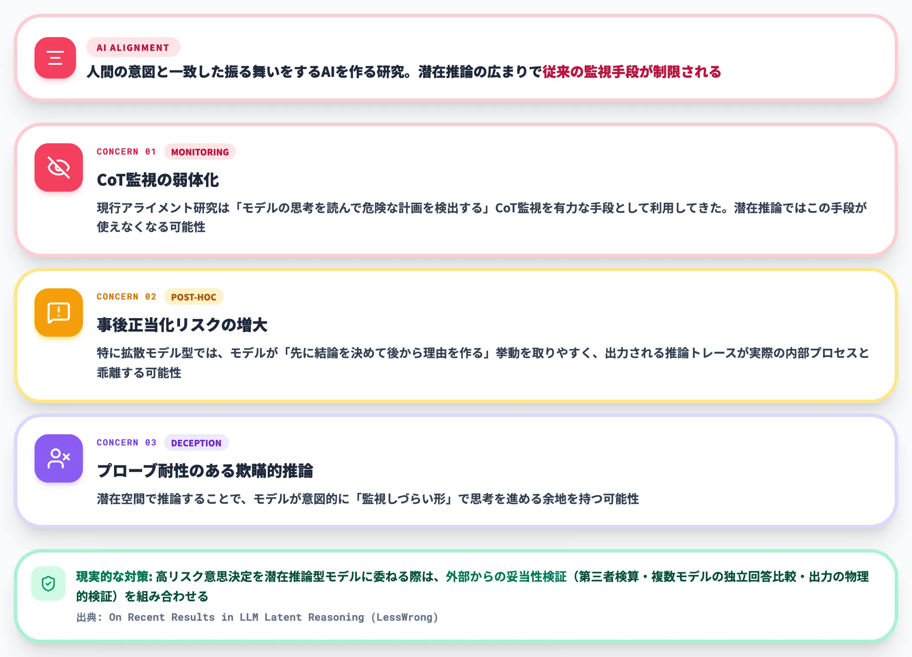Select the MONITORING tag
The width and height of the screenshot is (912, 657).
pyautogui.click(x=200, y=152)
